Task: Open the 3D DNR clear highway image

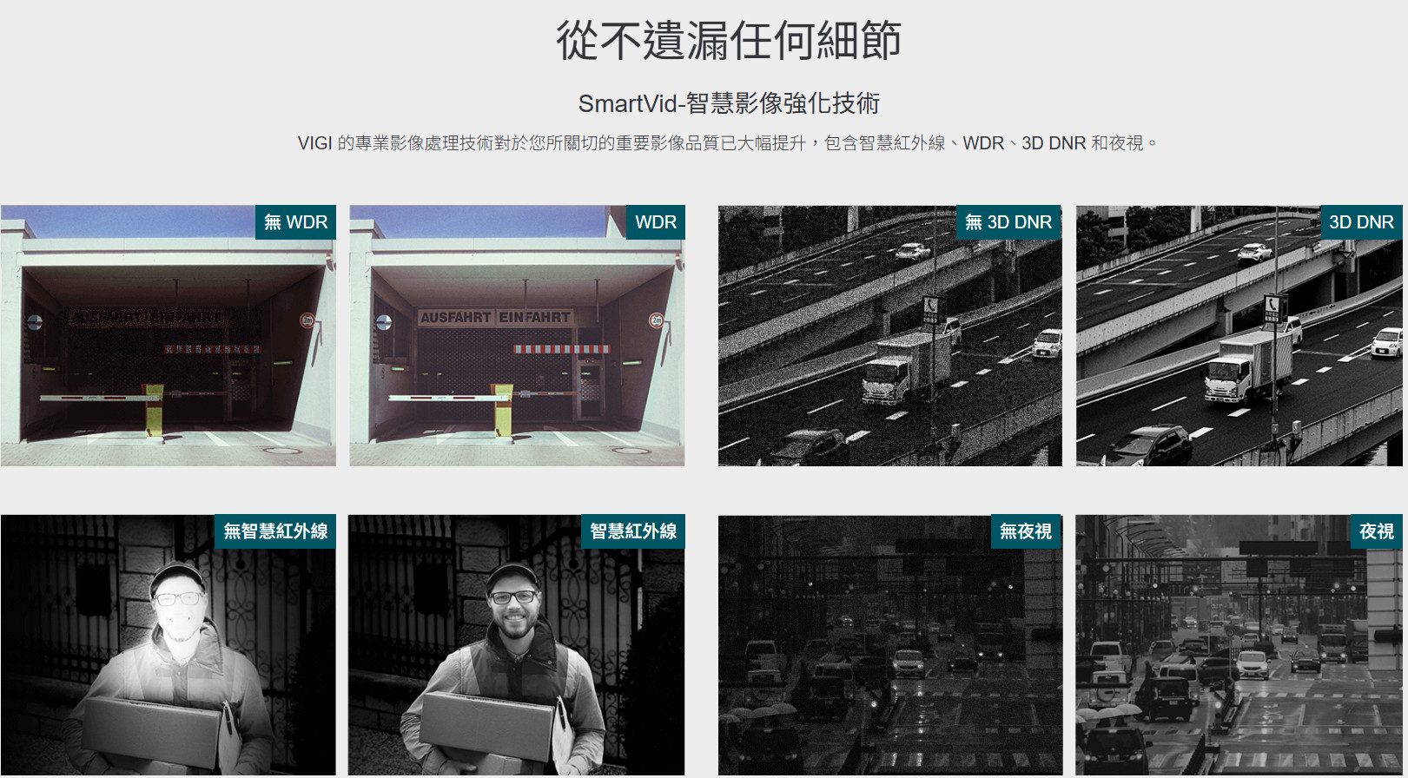Action: [1239, 336]
